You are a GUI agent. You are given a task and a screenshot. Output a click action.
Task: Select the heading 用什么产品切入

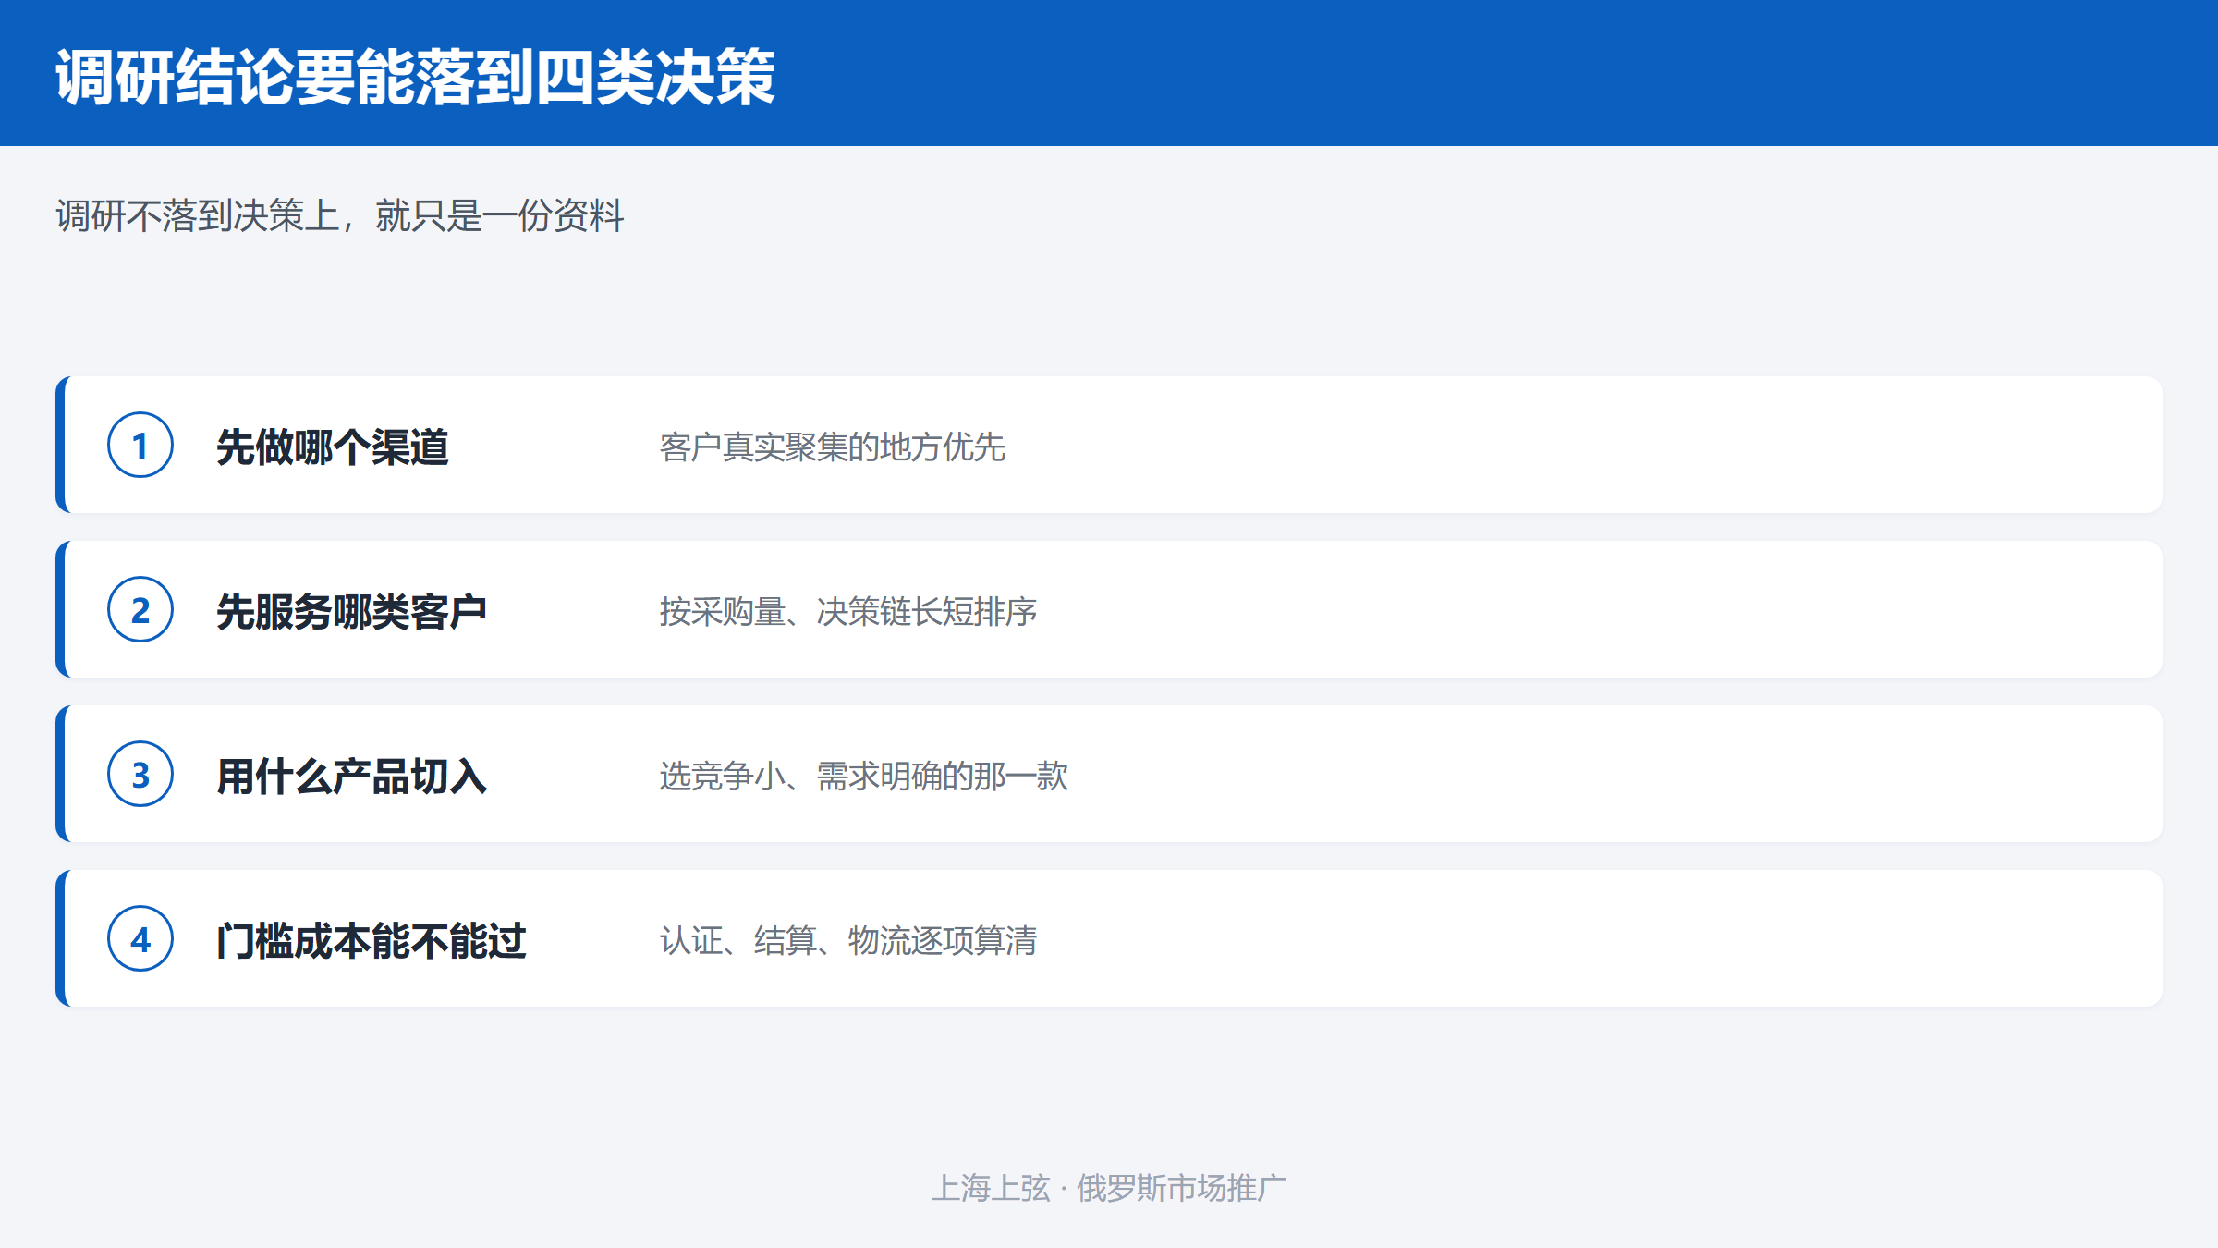pos(352,776)
